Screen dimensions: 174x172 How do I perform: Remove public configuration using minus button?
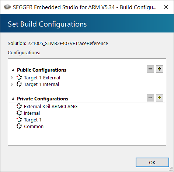pyautogui.click(x=150, y=69)
